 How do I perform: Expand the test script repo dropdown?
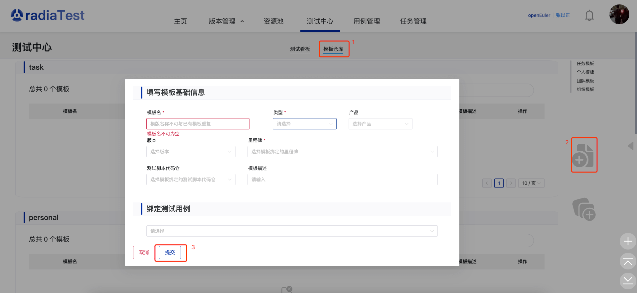pos(191,180)
